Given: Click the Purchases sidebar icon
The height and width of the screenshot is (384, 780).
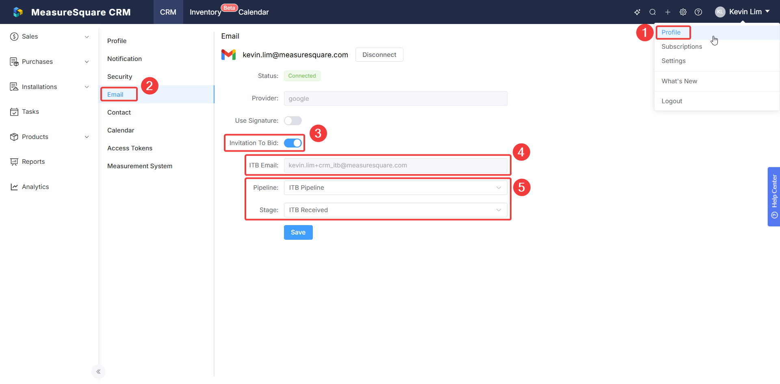Looking at the screenshot, I should tap(14, 62).
